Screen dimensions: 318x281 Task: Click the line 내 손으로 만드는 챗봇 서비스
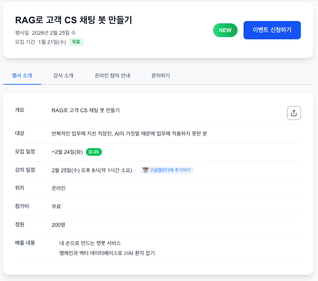pyautogui.click(x=90, y=243)
